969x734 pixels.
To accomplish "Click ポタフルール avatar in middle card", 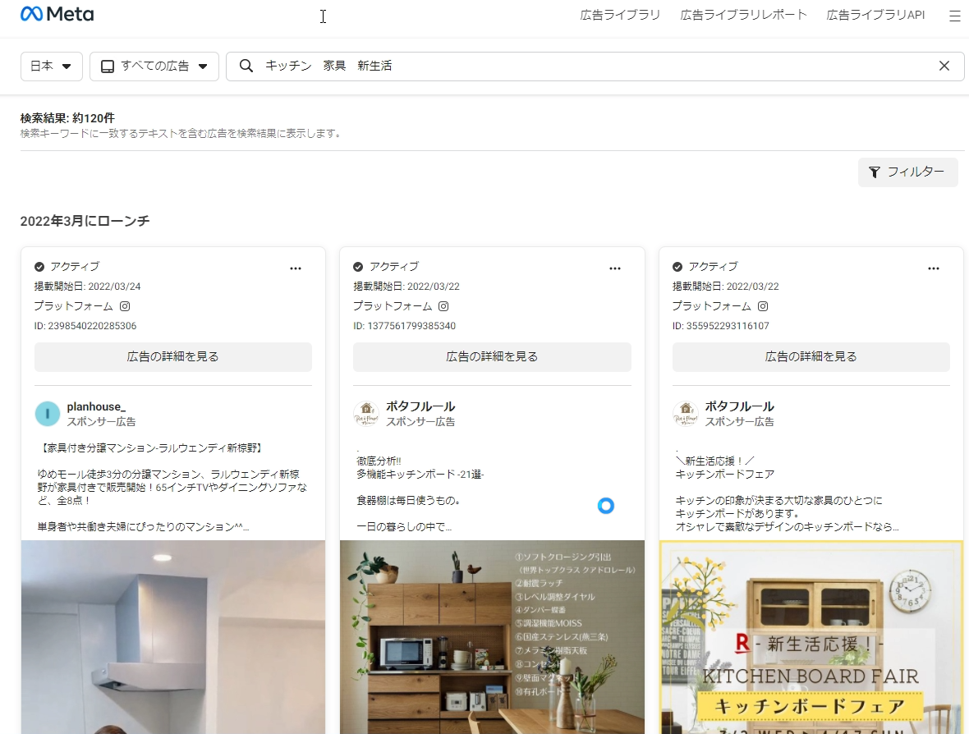I will click(x=365, y=414).
